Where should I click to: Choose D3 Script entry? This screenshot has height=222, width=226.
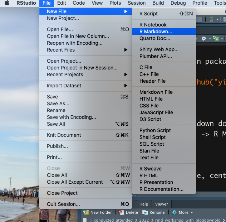point(164,119)
